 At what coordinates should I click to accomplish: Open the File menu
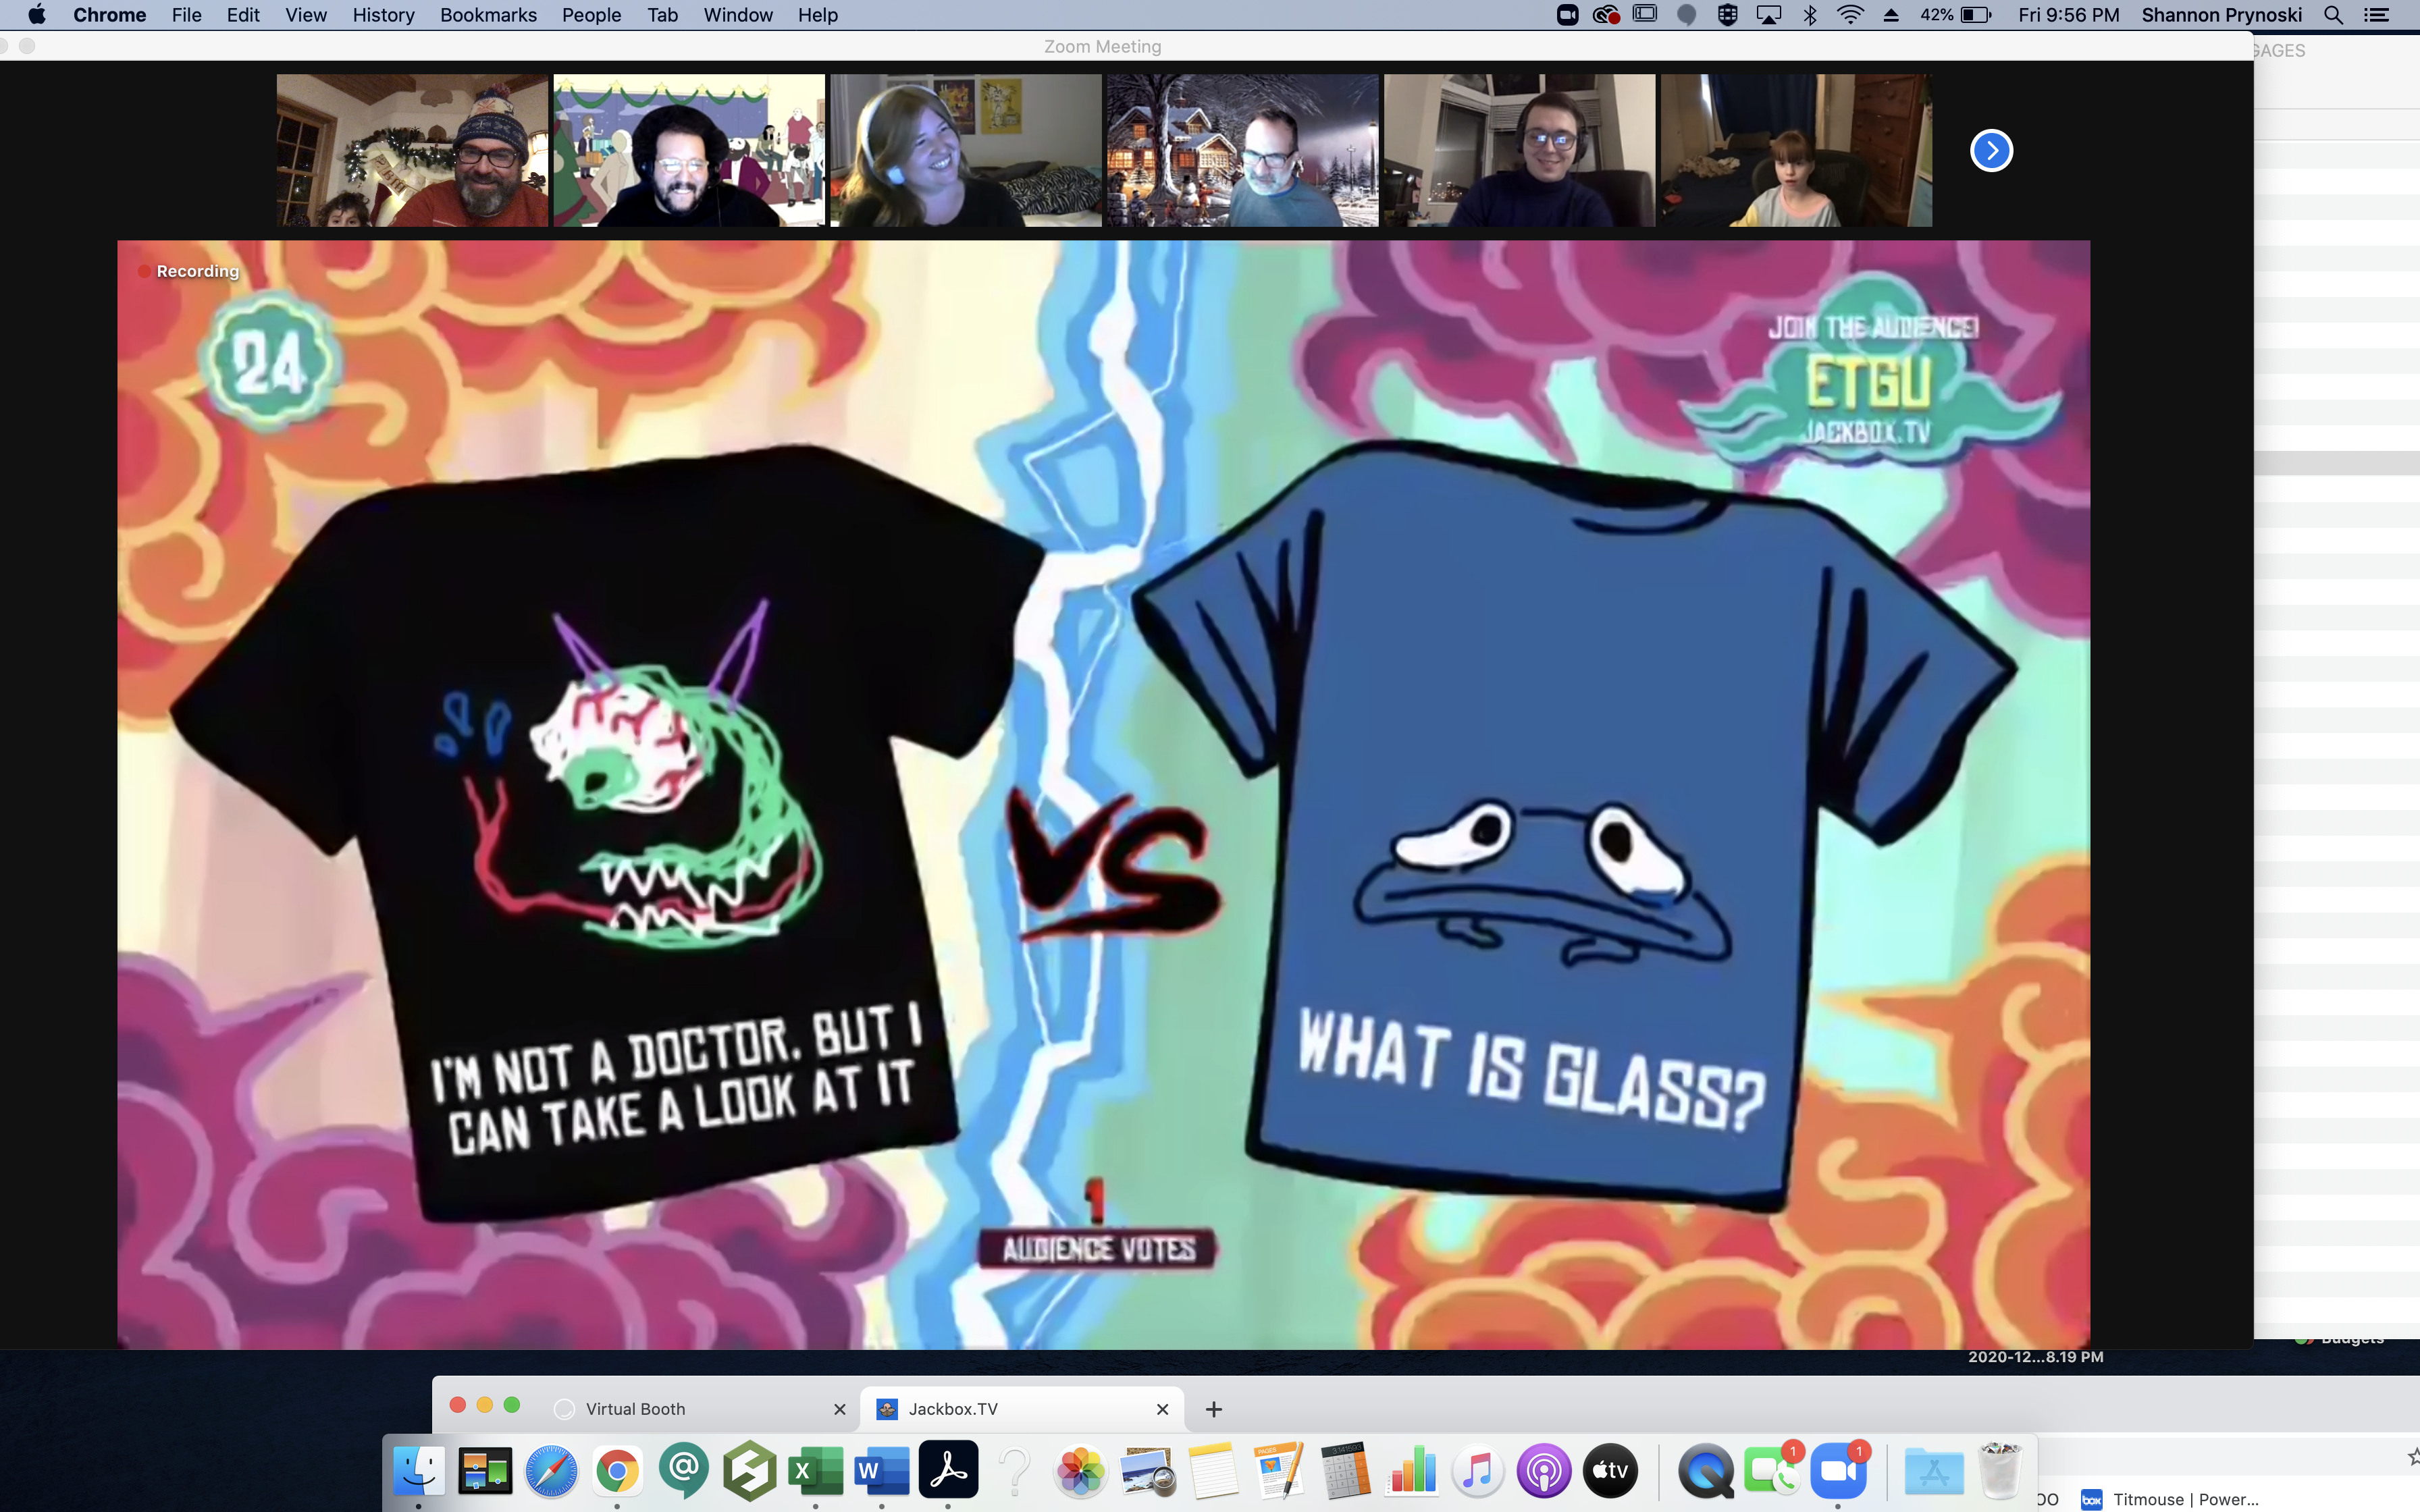[x=186, y=15]
